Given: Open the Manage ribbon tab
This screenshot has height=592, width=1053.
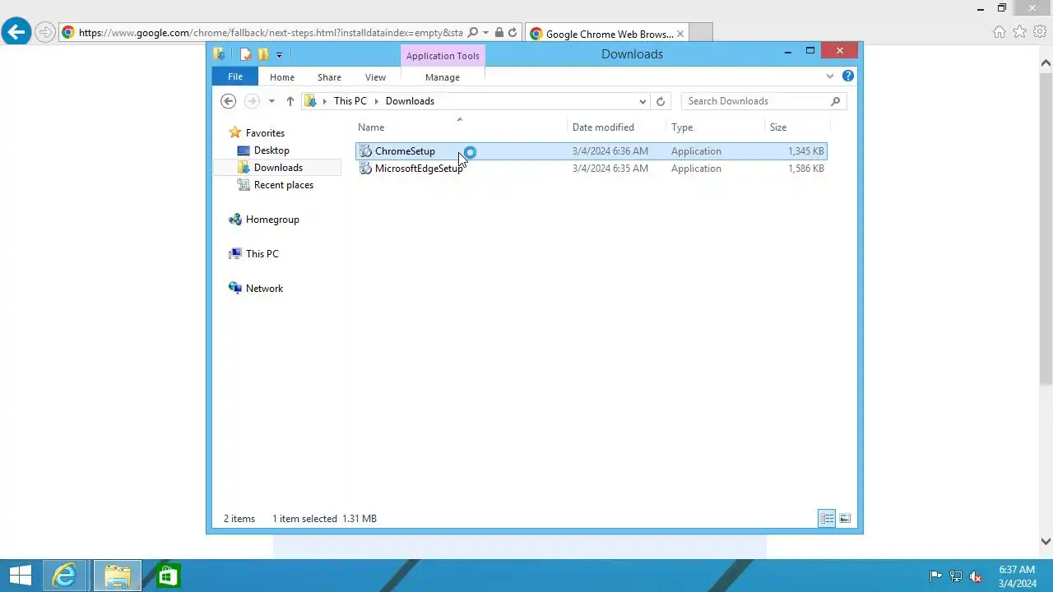Looking at the screenshot, I should click(x=443, y=77).
